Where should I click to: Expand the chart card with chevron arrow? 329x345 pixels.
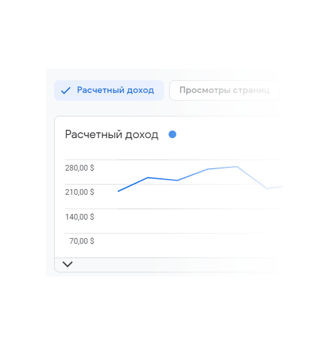click(x=67, y=264)
